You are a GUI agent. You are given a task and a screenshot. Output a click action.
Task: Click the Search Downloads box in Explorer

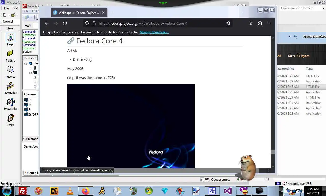click(314, 36)
